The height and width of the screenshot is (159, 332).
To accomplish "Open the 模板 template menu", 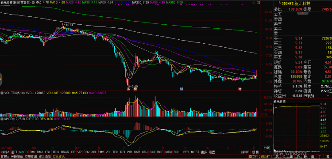I will pyautogui.click(x=255, y=152).
